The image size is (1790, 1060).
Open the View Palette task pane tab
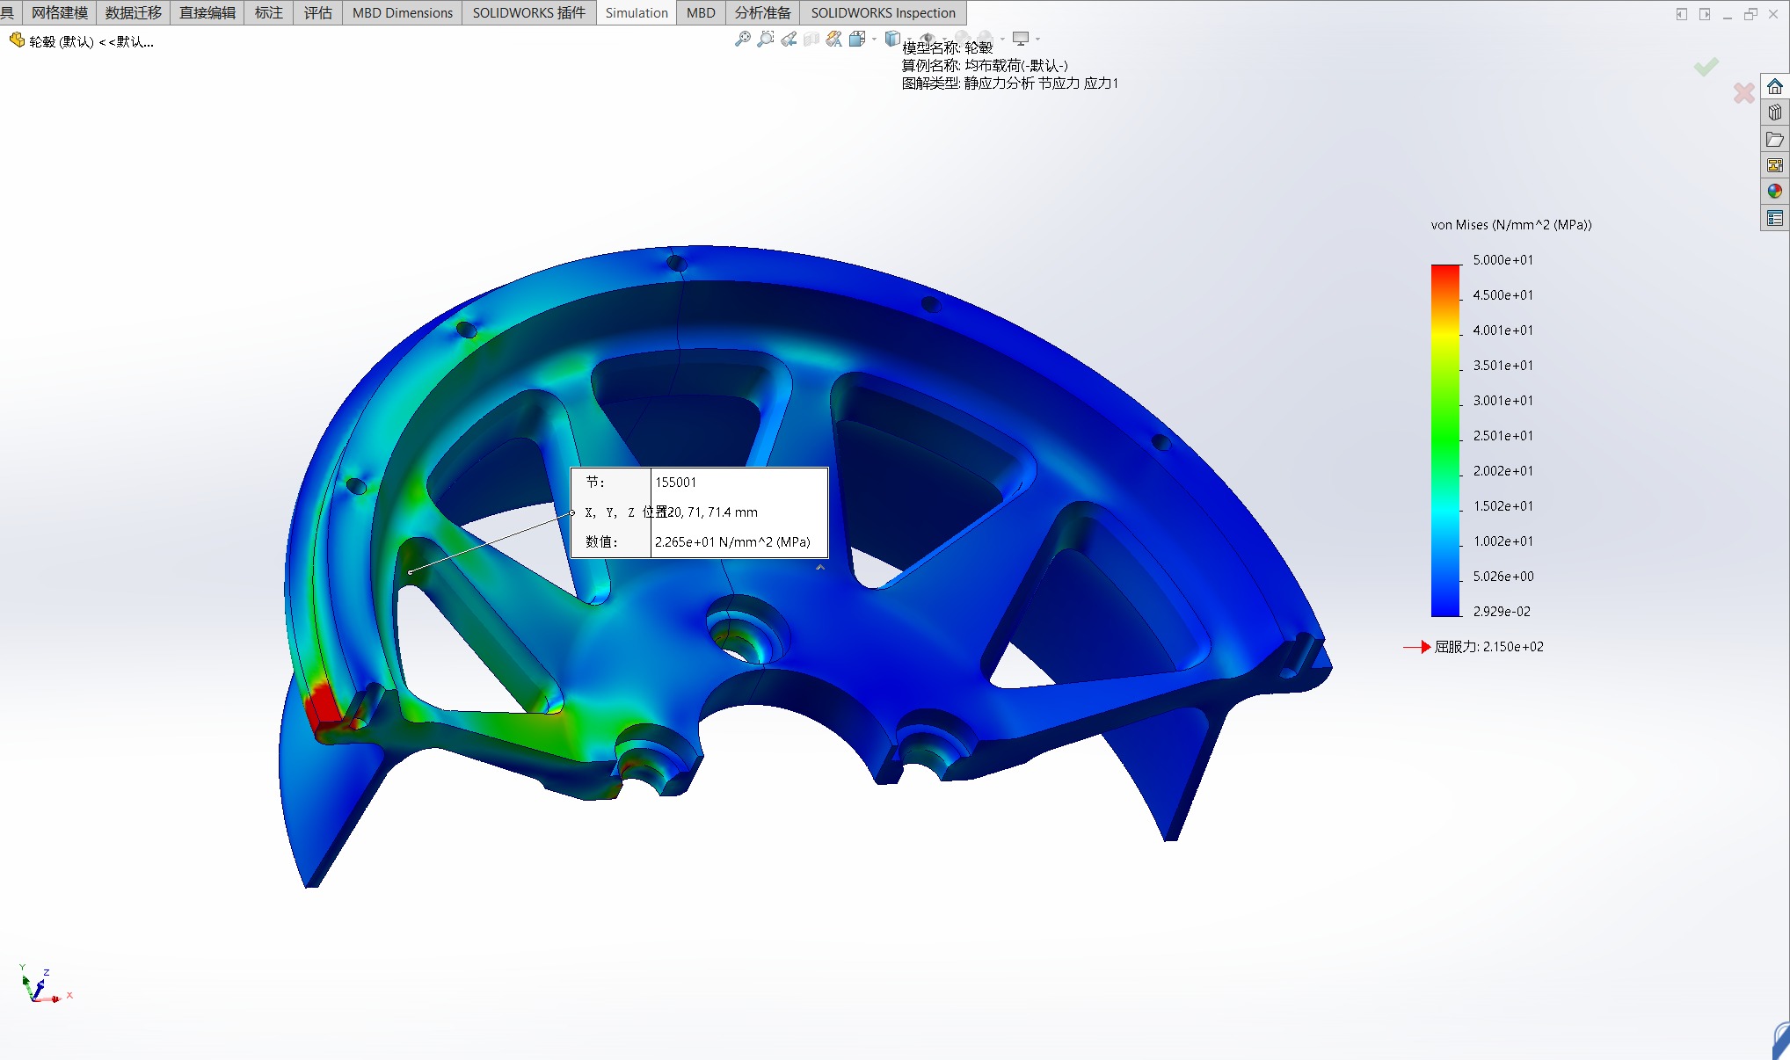point(1775,165)
